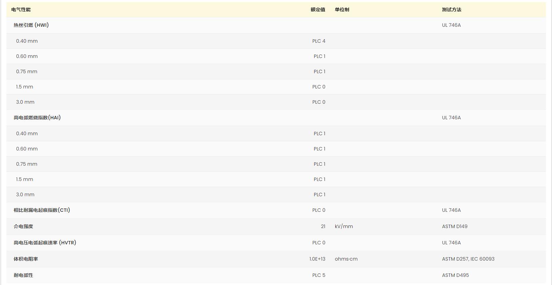The height and width of the screenshot is (285, 552).
Task: Select PLC 1 in HAI 3.0 mm row
Action: pos(319,195)
